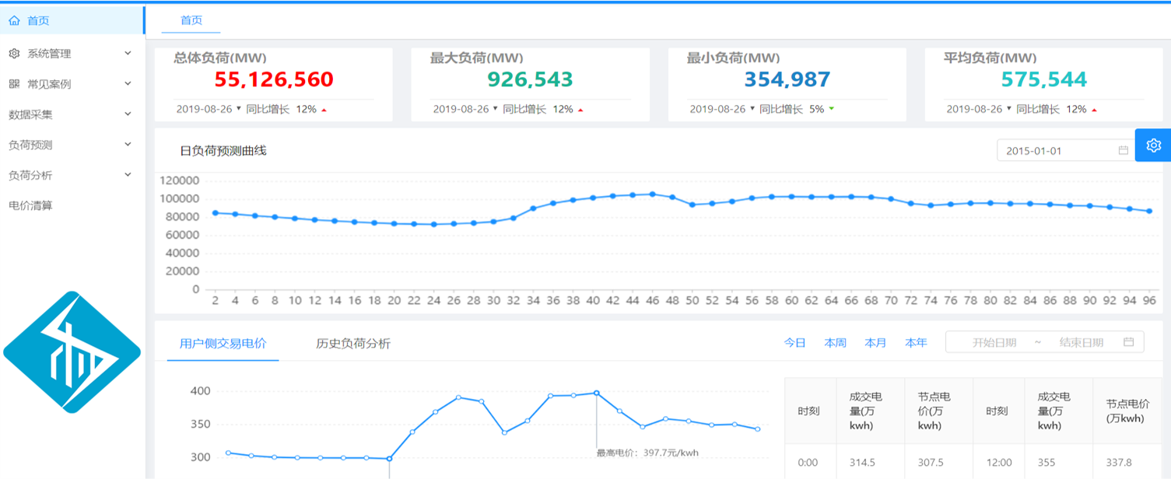
Task: Open the blue settings gear panel button
Action: tap(1153, 145)
